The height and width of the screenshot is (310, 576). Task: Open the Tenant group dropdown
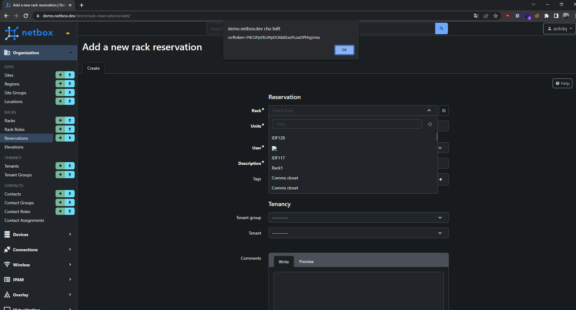tap(358, 217)
